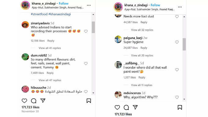Open left panel three-dot options menu
208x117 pixels.
coord(89,5)
